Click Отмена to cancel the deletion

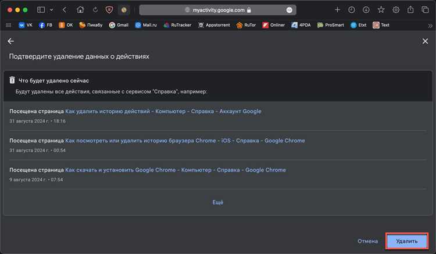click(x=367, y=241)
